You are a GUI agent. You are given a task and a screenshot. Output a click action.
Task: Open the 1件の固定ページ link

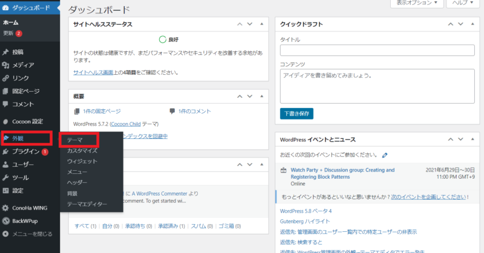[102, 111]
